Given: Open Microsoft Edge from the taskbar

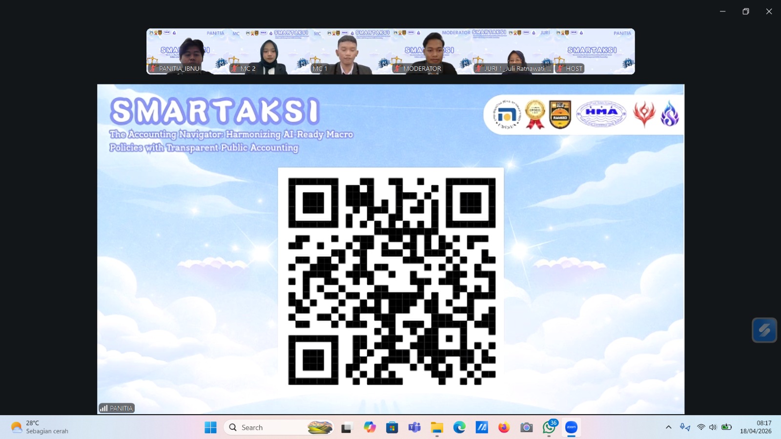Looking at the screenshot, I should point(459,427).
